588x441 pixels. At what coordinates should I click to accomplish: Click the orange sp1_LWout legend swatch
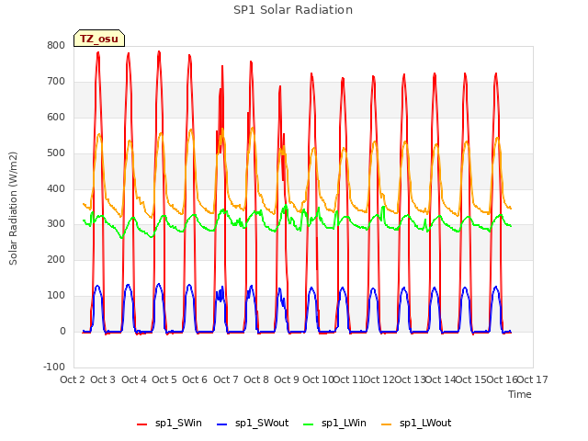386,424
